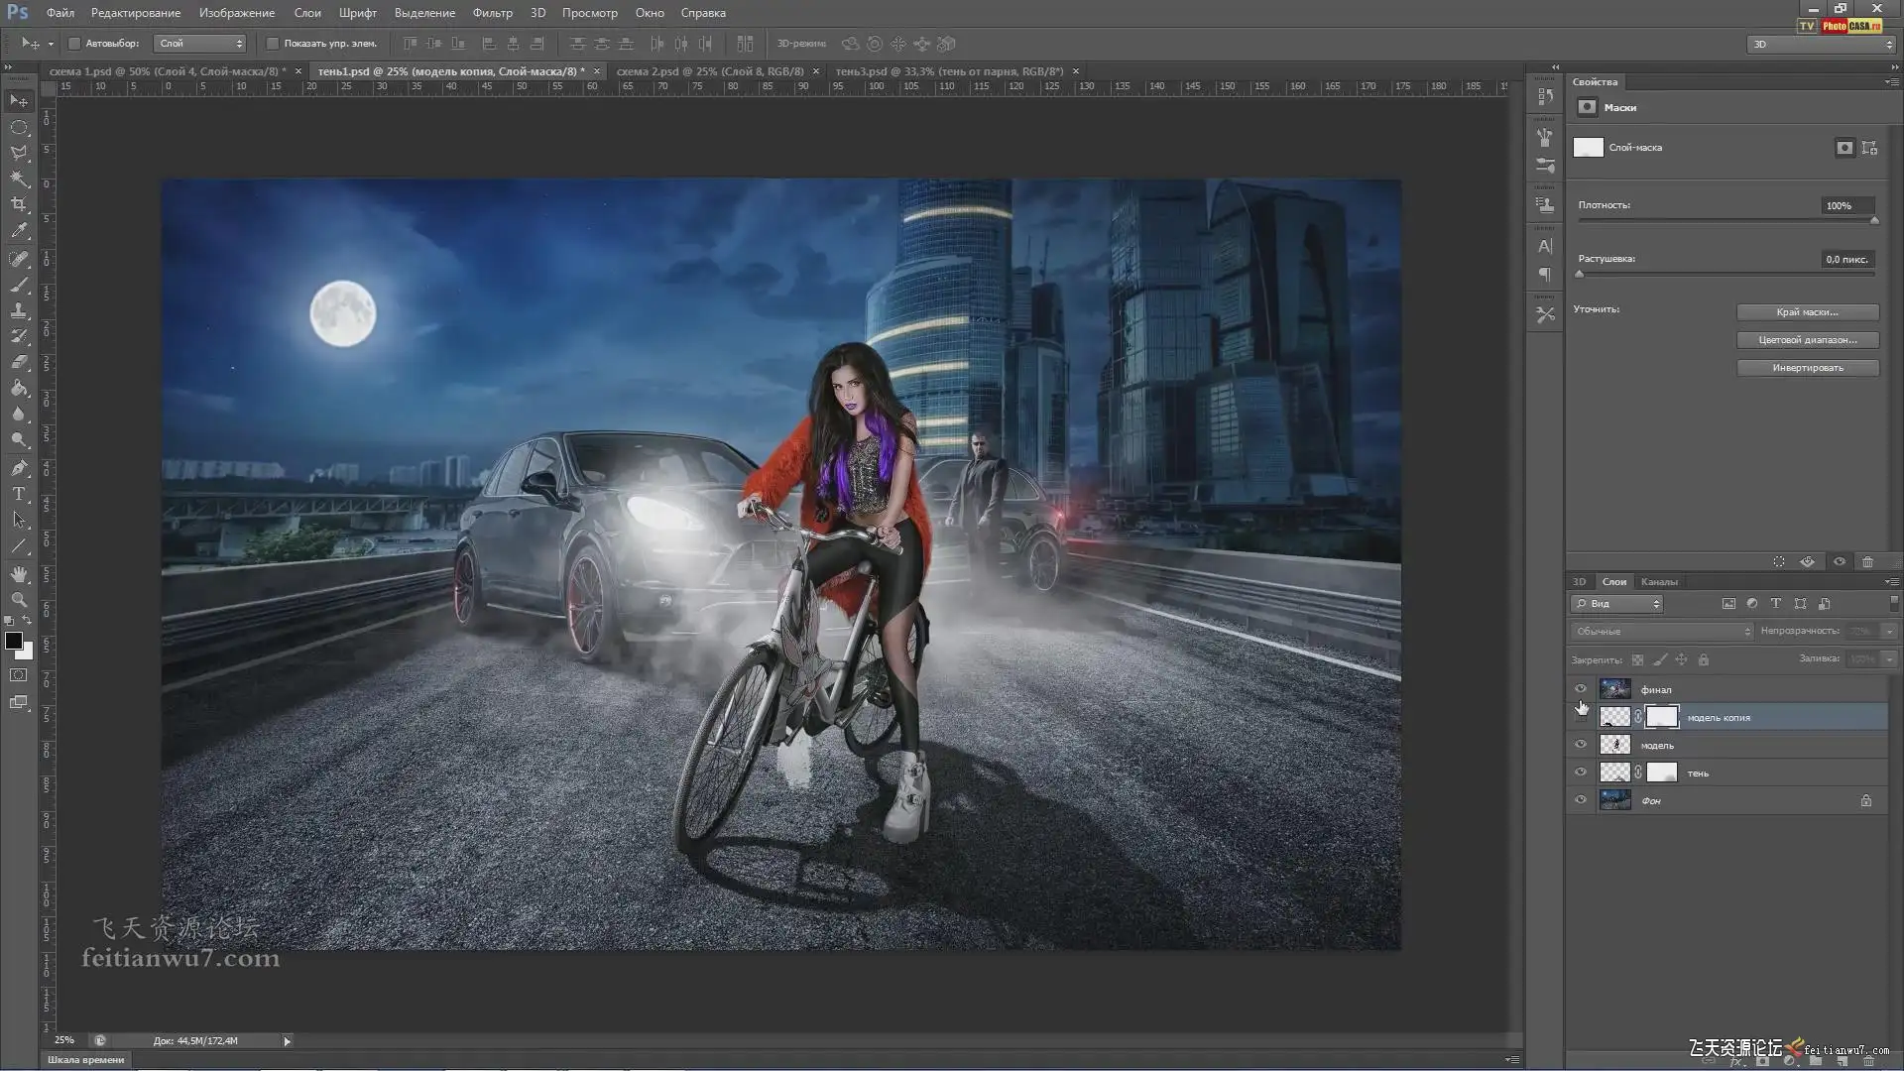Select the Hand tool
The height and width of the screenshot is (1071, 1904).
tap(19, 574)
